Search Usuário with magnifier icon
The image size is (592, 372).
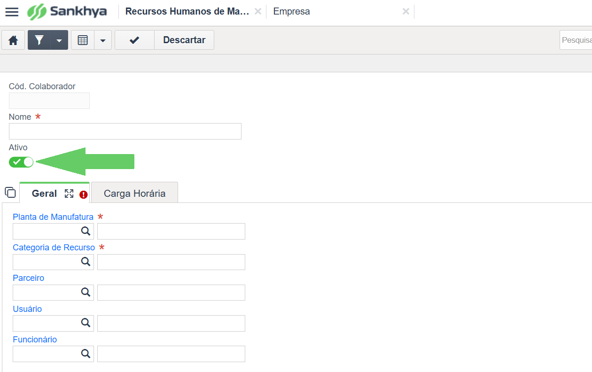[x=86, y=323]
